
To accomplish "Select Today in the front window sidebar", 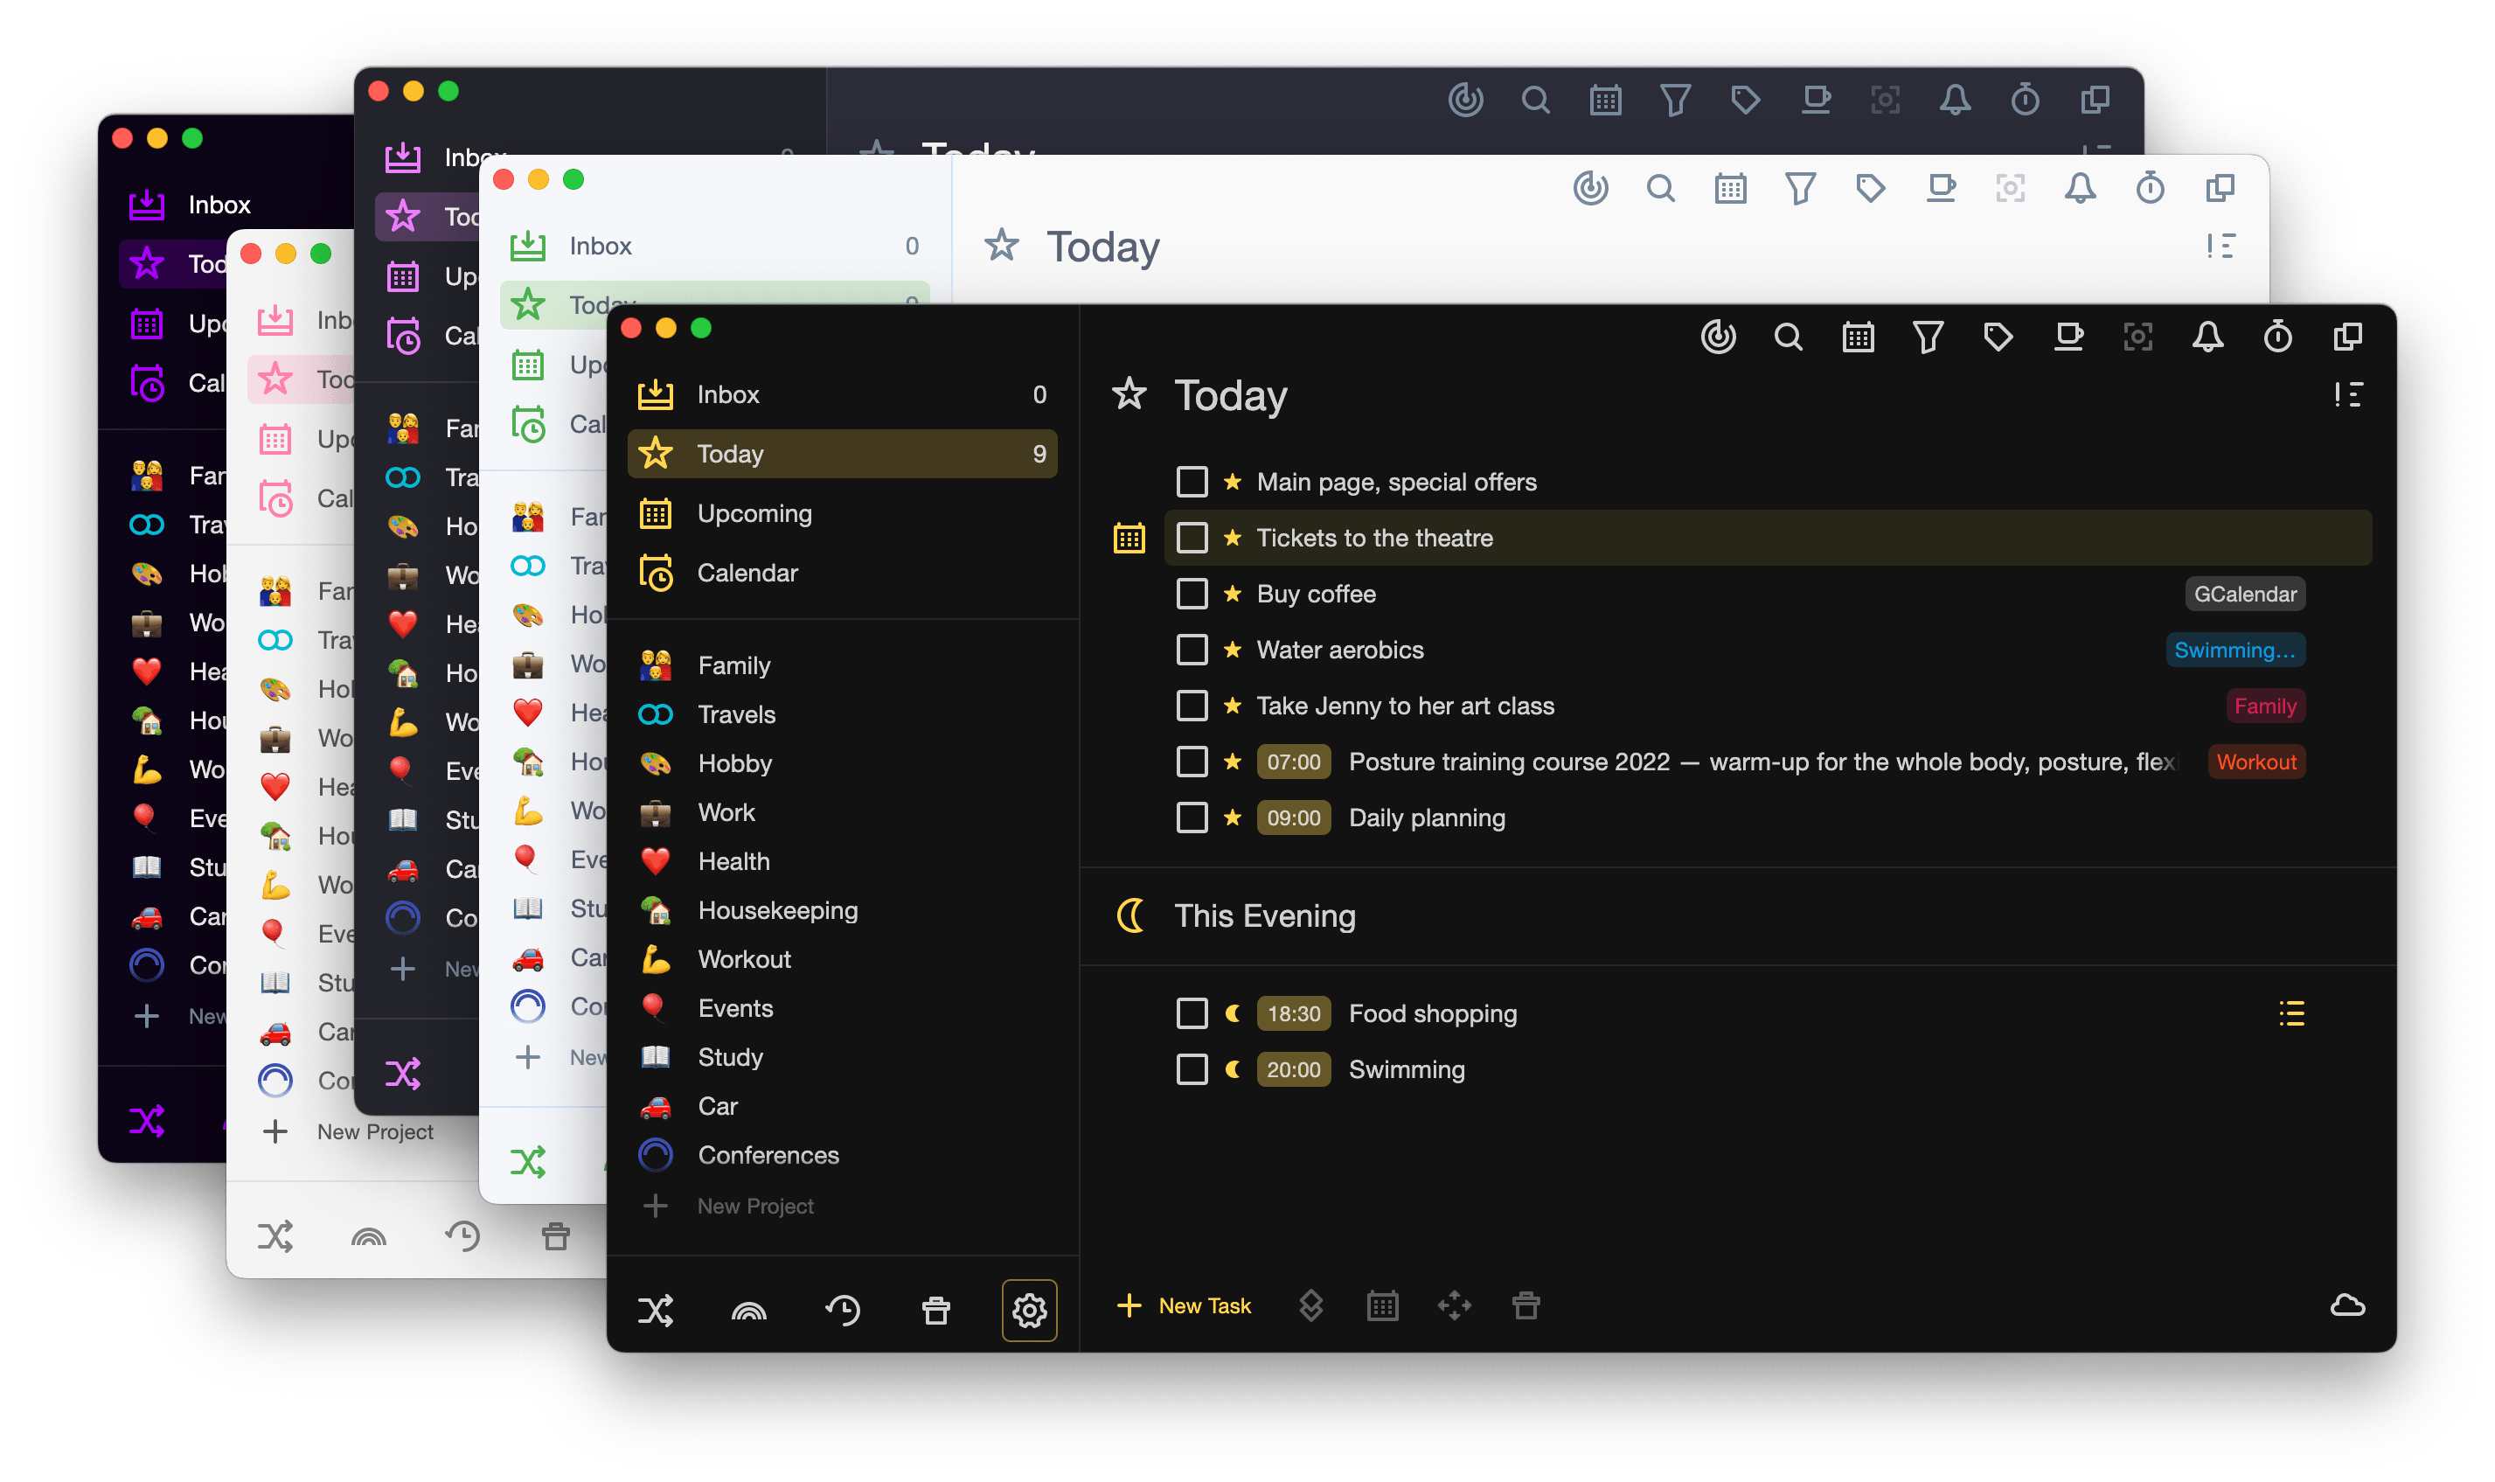I will pyautogui.click(x=842, y=454).
